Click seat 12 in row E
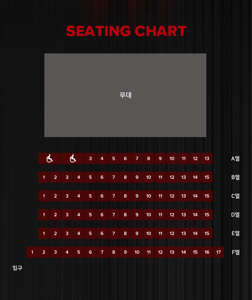 click(172, 233)
